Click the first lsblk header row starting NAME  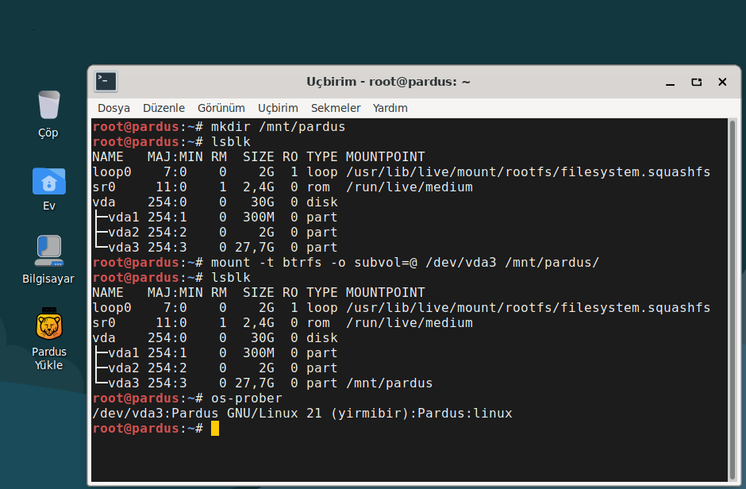[259, 157]
